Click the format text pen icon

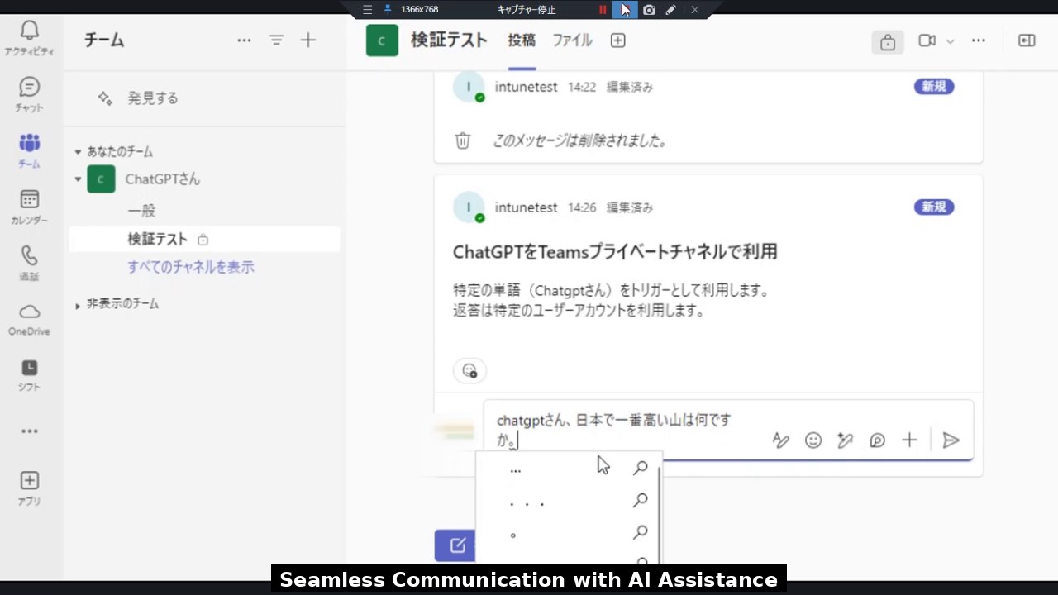point(781,440)
